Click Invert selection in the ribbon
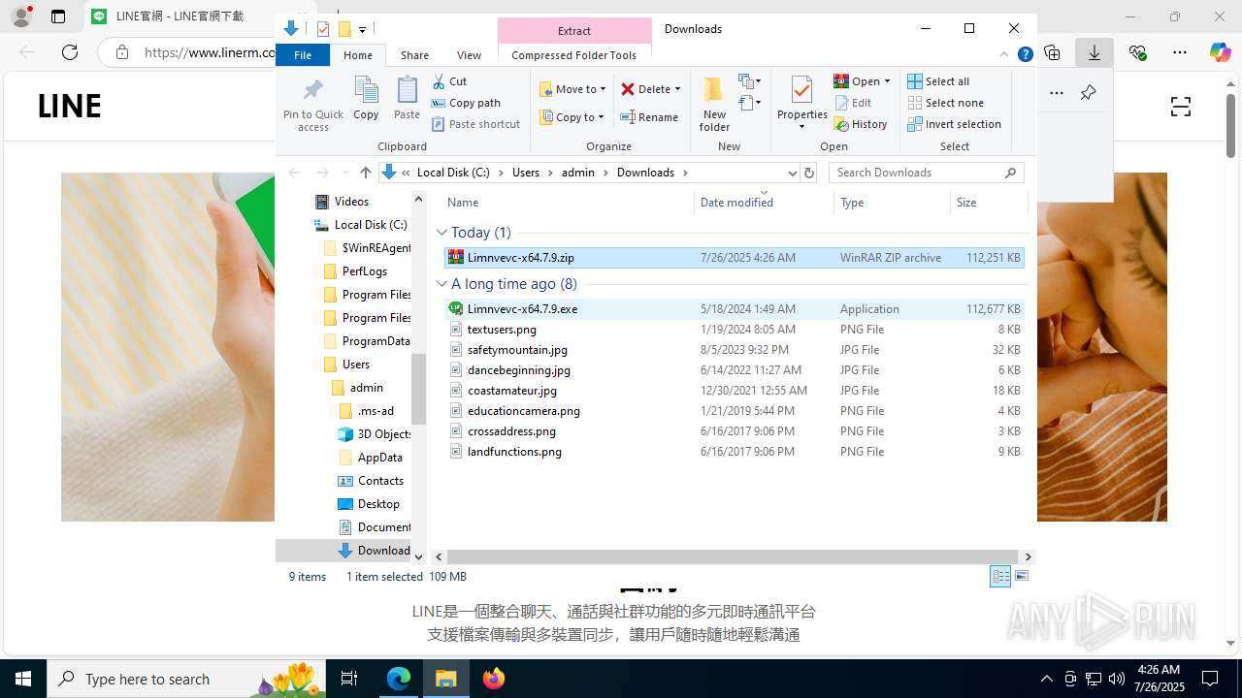 pyautogui.click(x=954, y=124)
